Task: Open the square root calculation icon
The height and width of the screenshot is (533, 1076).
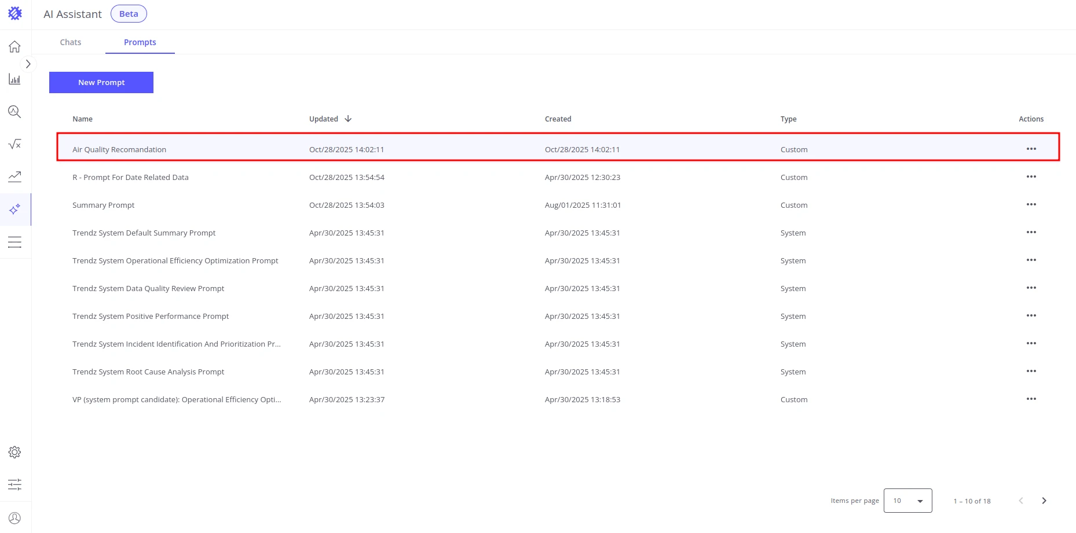Action: pos(14,144)
